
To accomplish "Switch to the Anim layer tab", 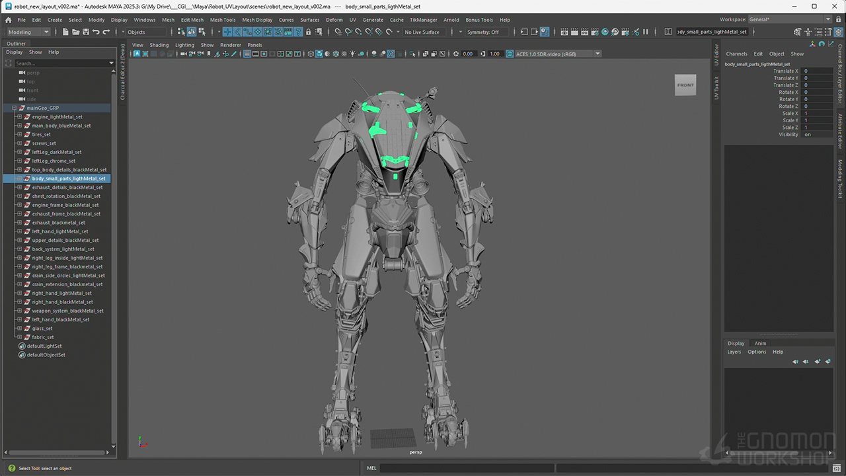I will click(760, 343).
